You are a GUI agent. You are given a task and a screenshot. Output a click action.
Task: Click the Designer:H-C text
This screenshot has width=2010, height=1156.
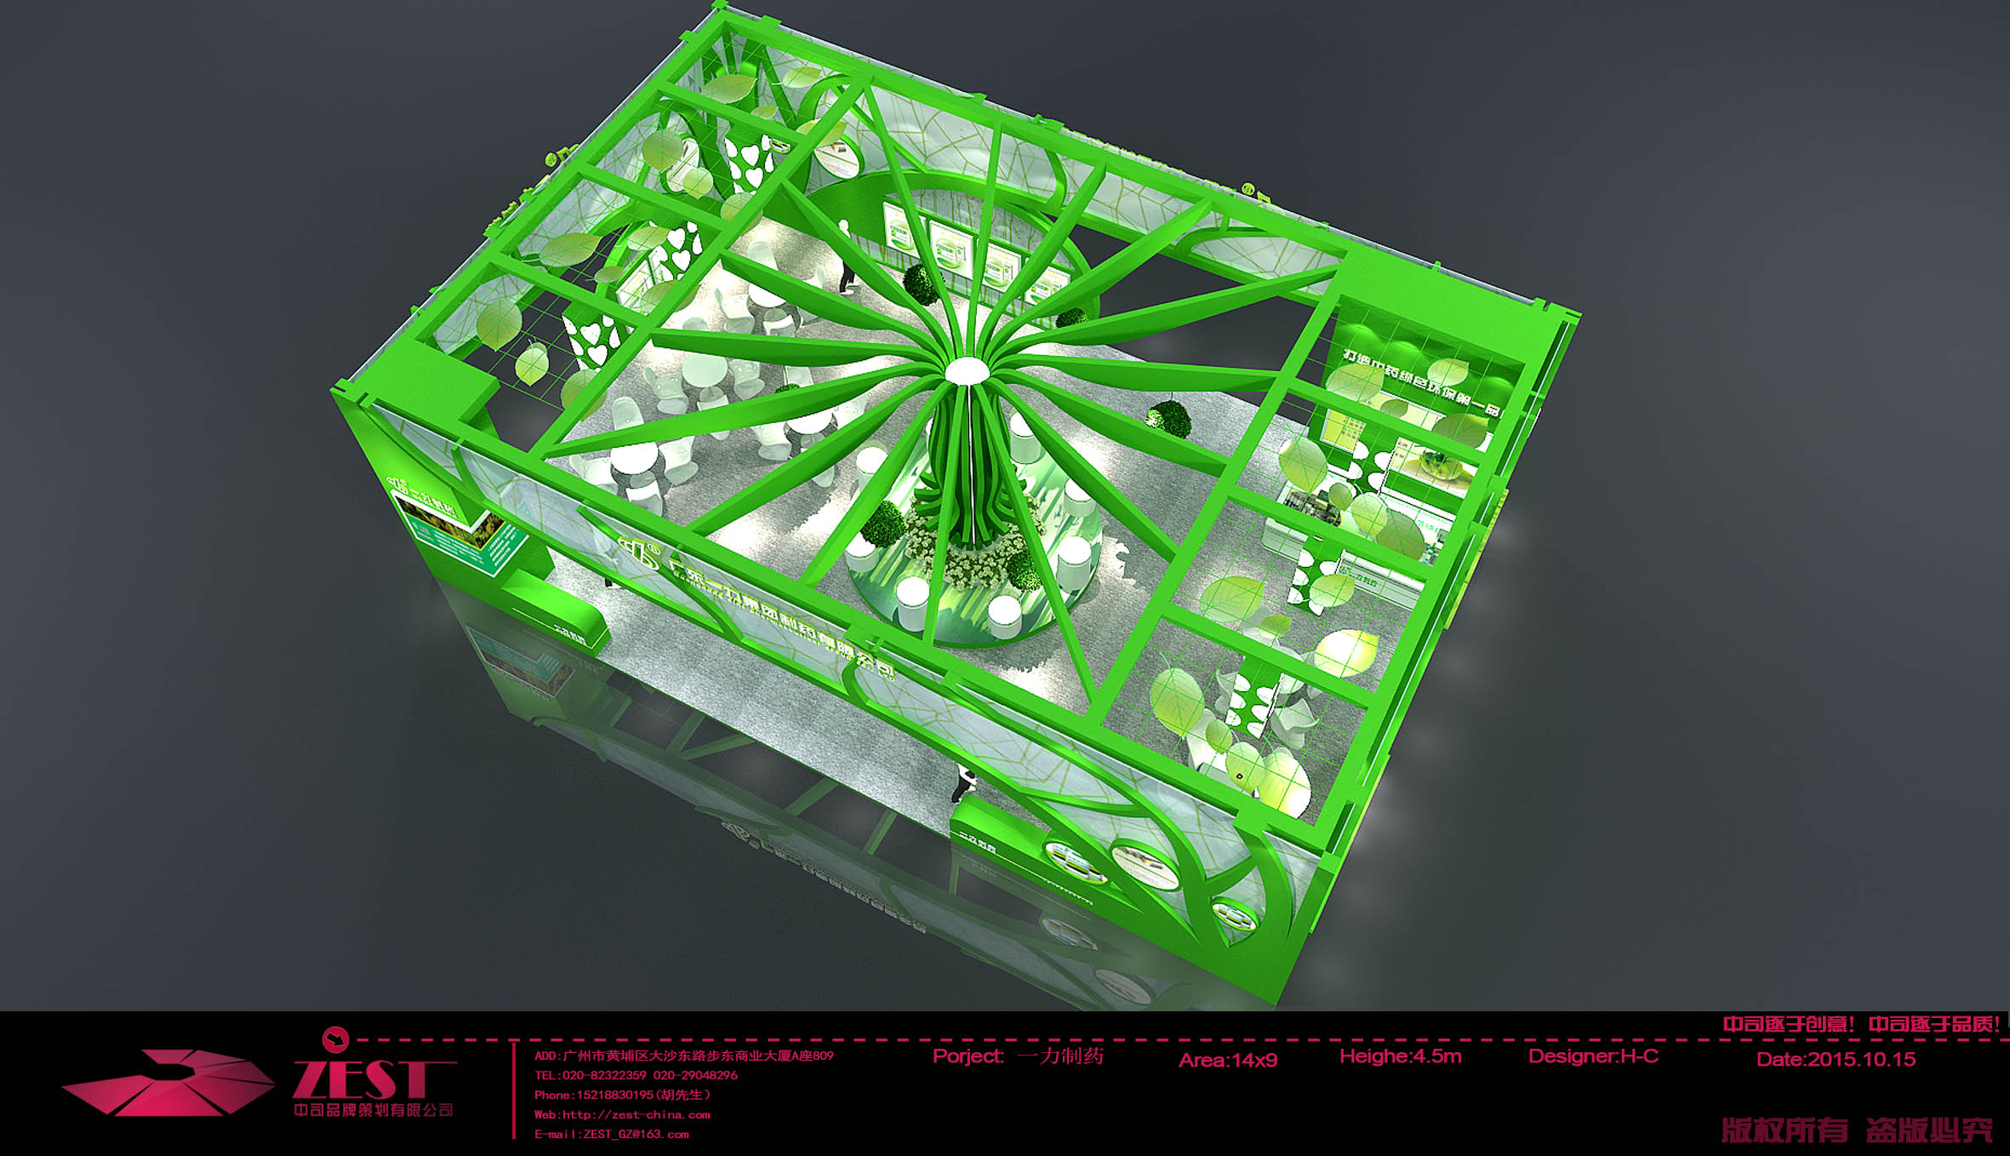tap(1594, 1056)
